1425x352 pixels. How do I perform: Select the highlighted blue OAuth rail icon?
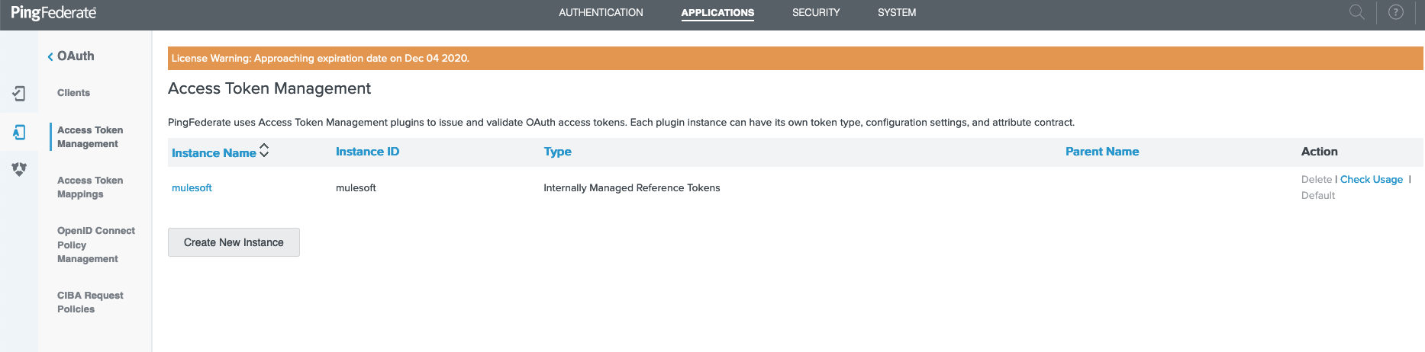point(19,133)
